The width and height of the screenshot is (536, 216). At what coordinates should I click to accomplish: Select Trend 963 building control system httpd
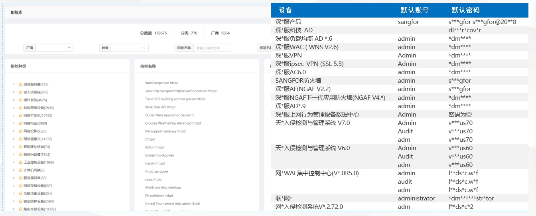[x=175, y=99]
